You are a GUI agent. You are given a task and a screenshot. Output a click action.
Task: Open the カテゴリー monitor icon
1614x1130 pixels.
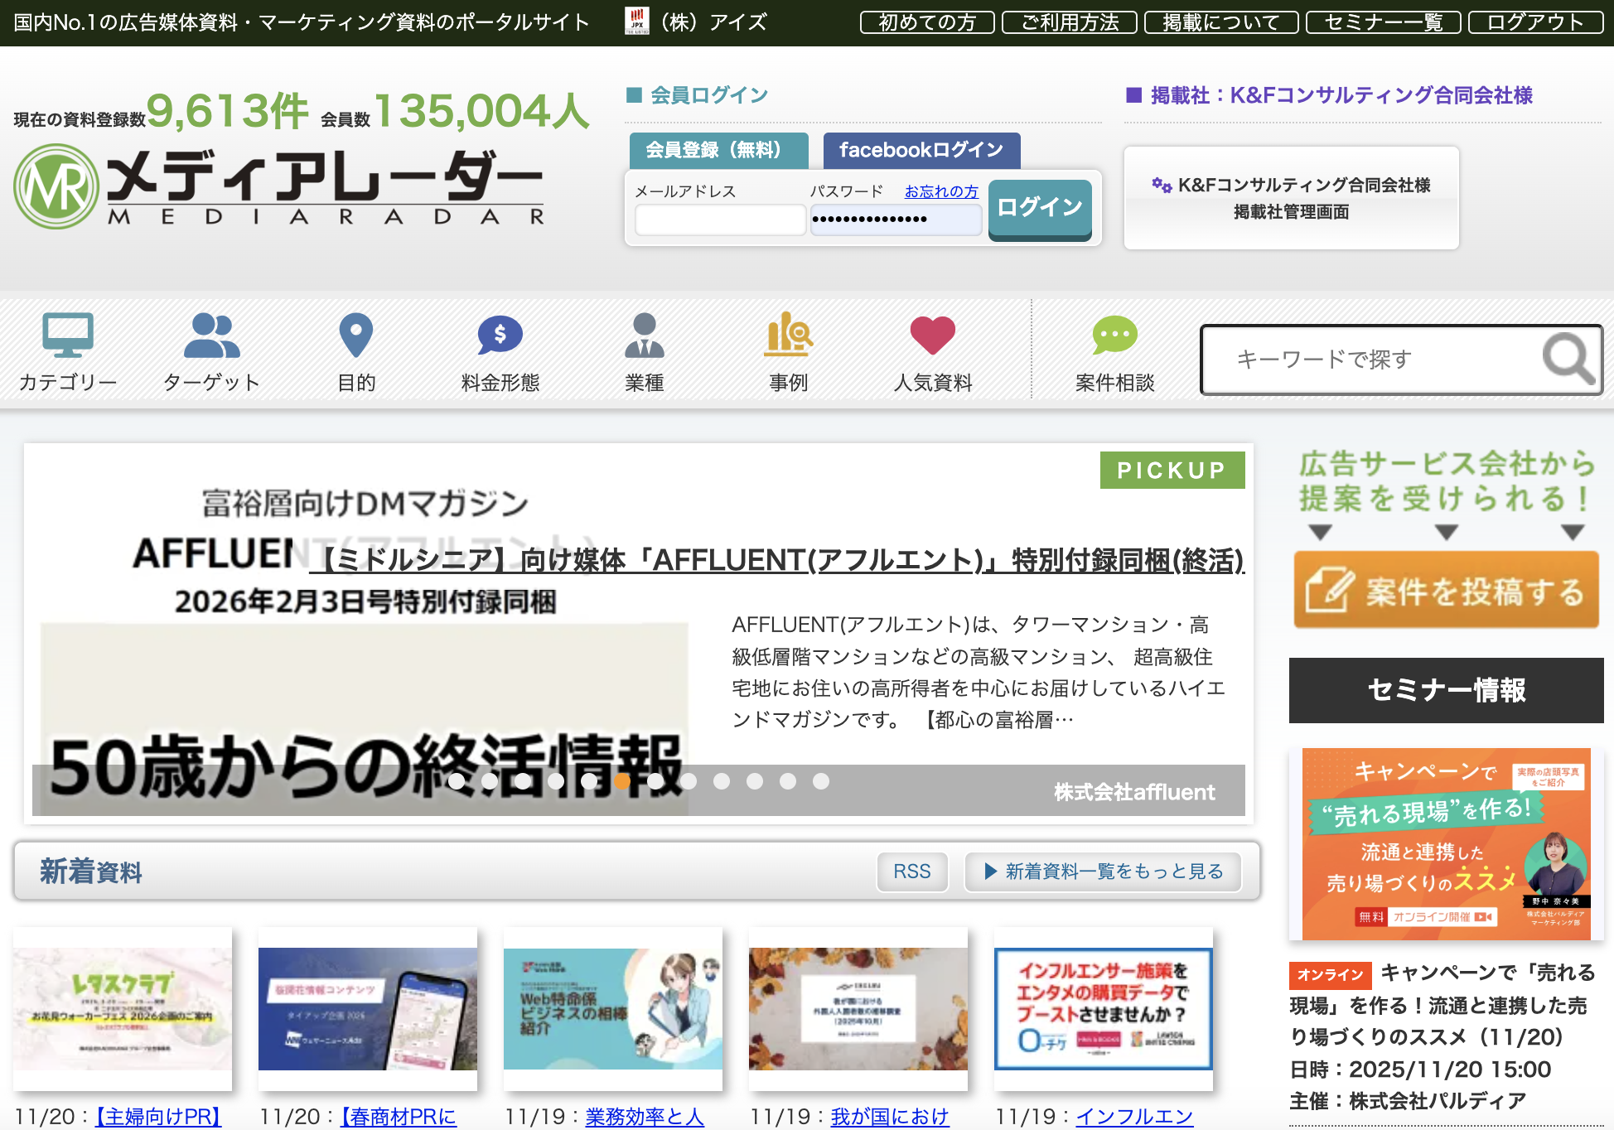point(67,335)
